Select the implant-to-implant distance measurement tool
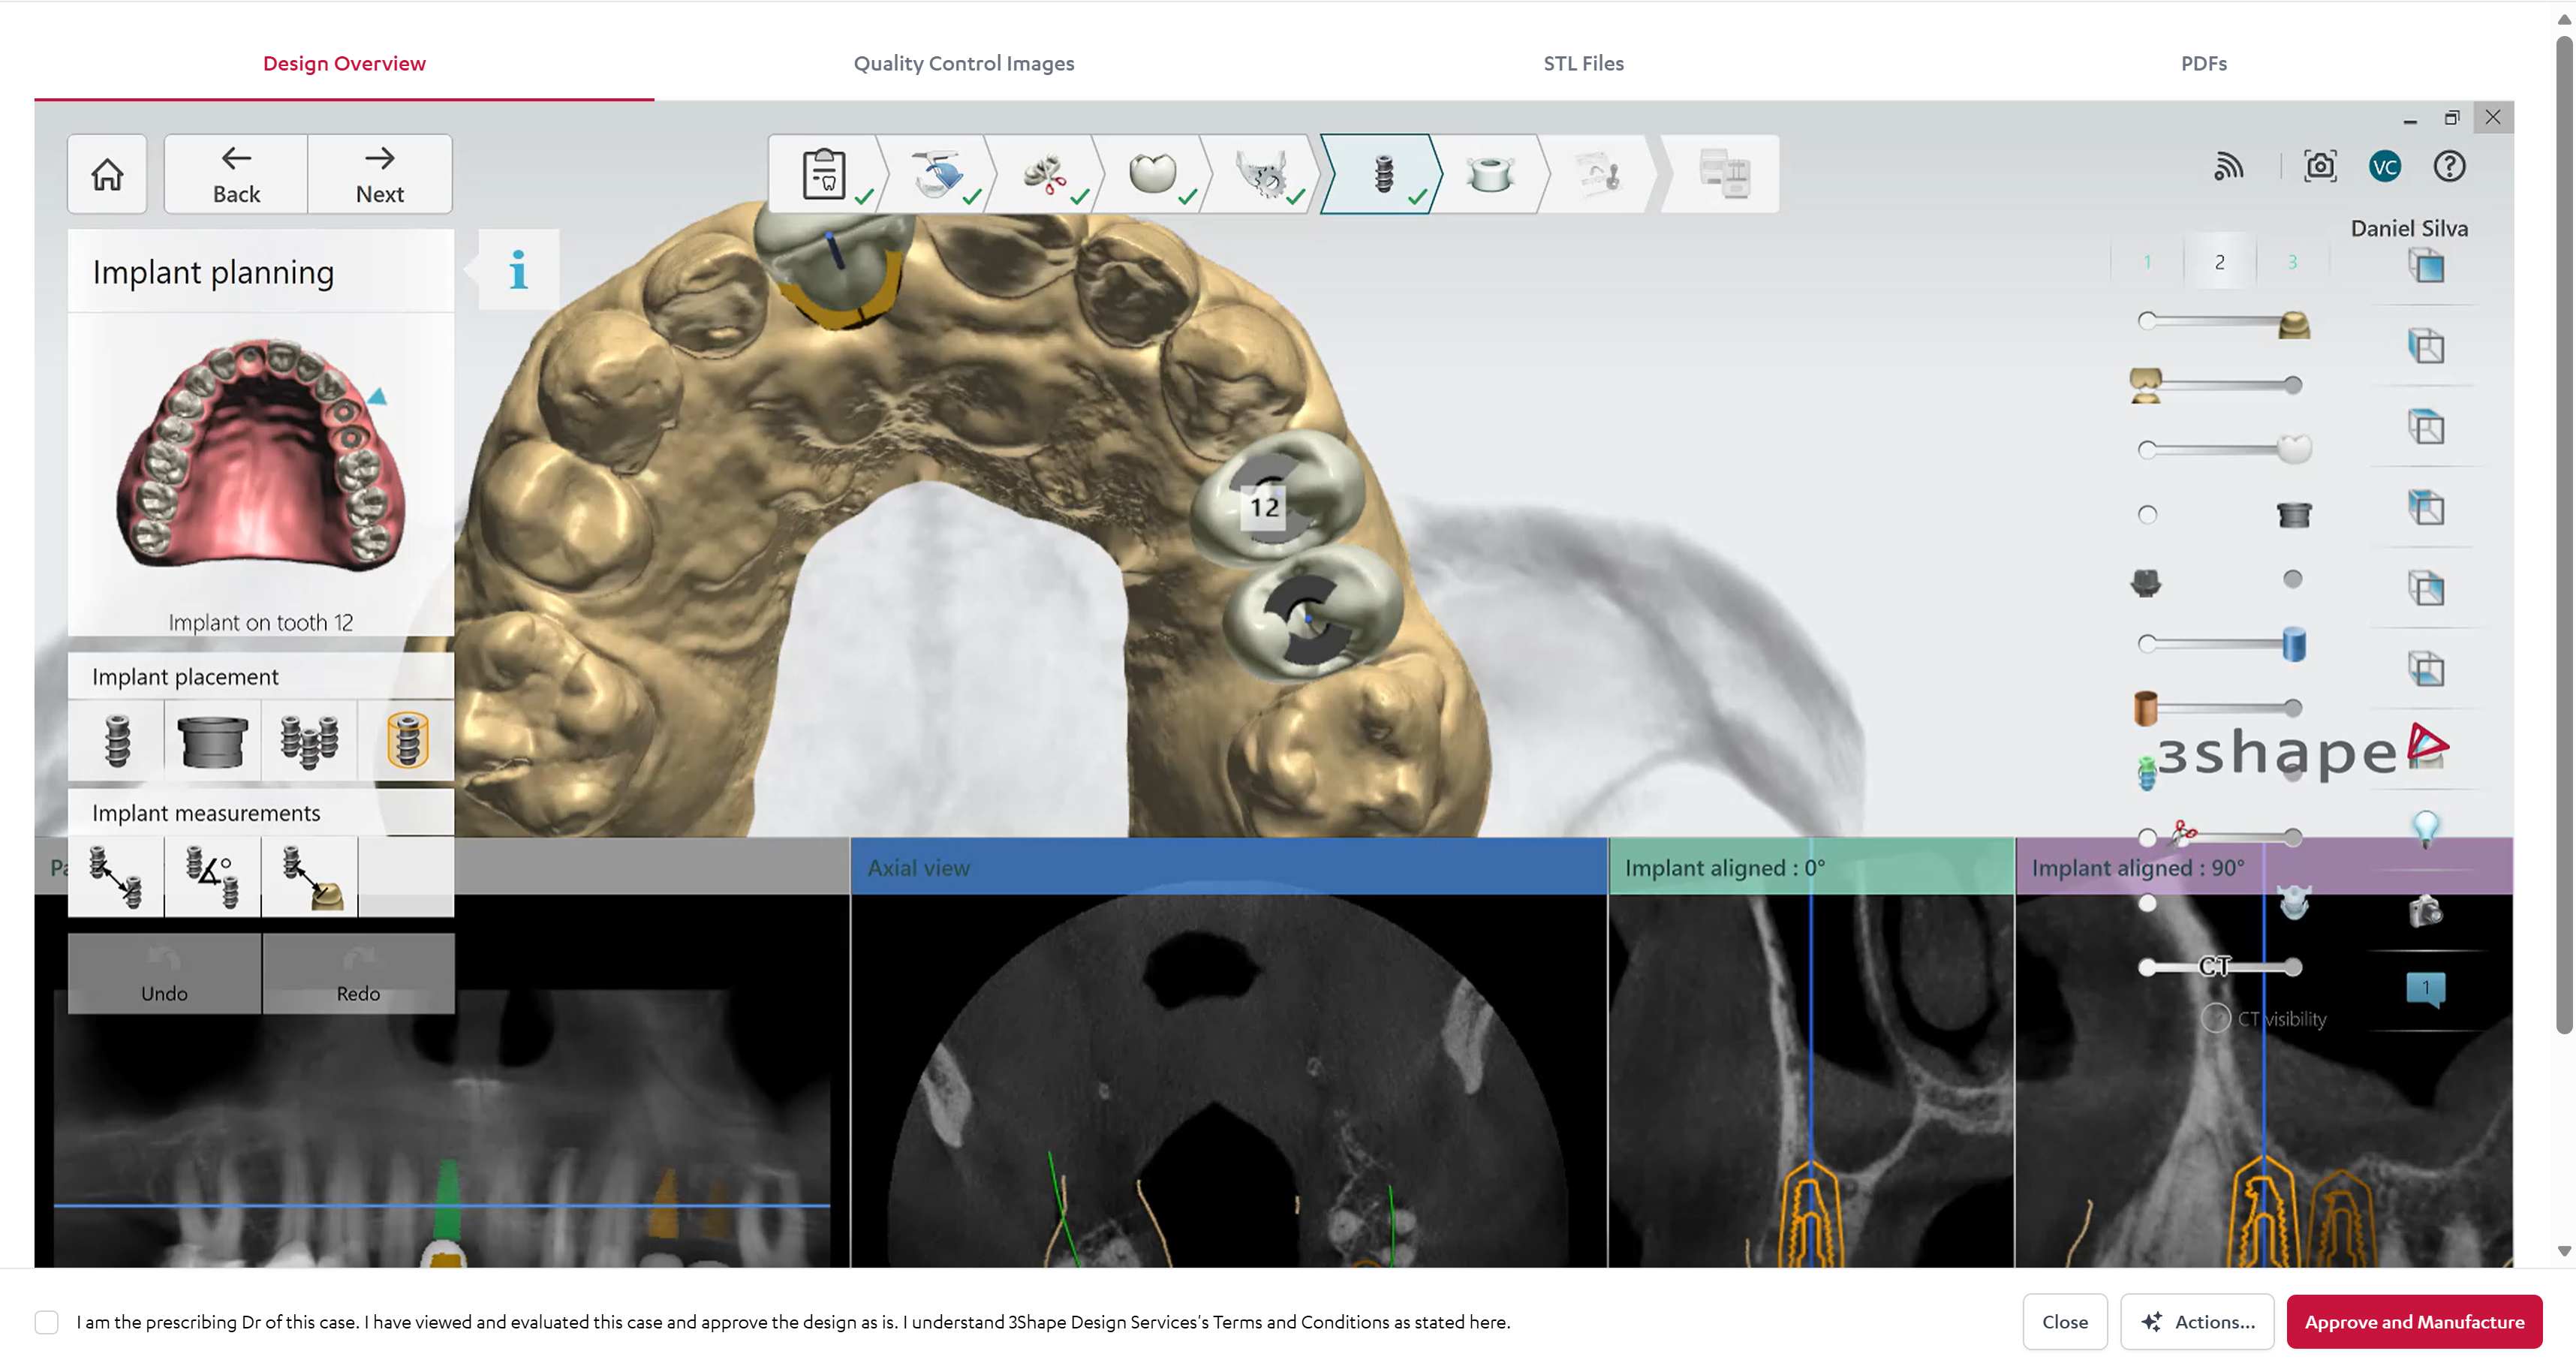 point(117,876)
